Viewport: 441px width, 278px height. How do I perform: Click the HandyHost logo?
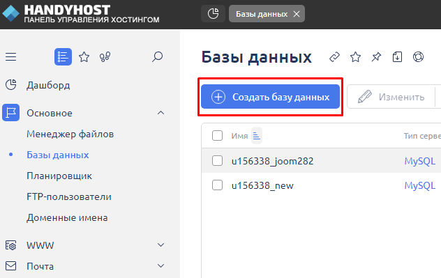(81, 13)
